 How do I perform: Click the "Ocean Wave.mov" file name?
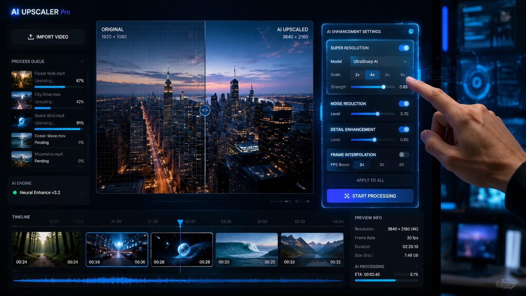tap(50, 136)
